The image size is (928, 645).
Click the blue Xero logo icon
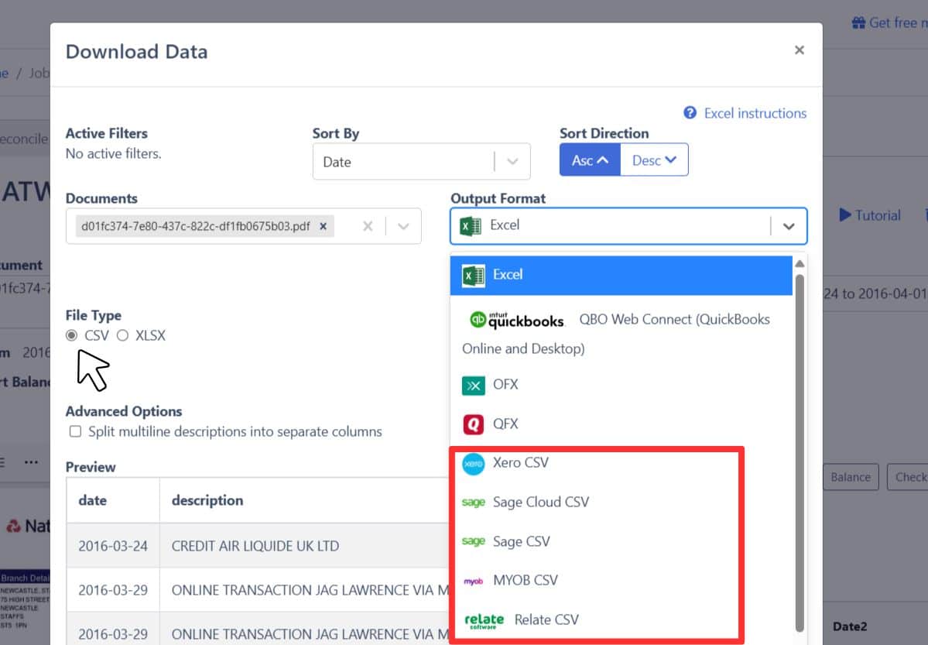[474, 464]
